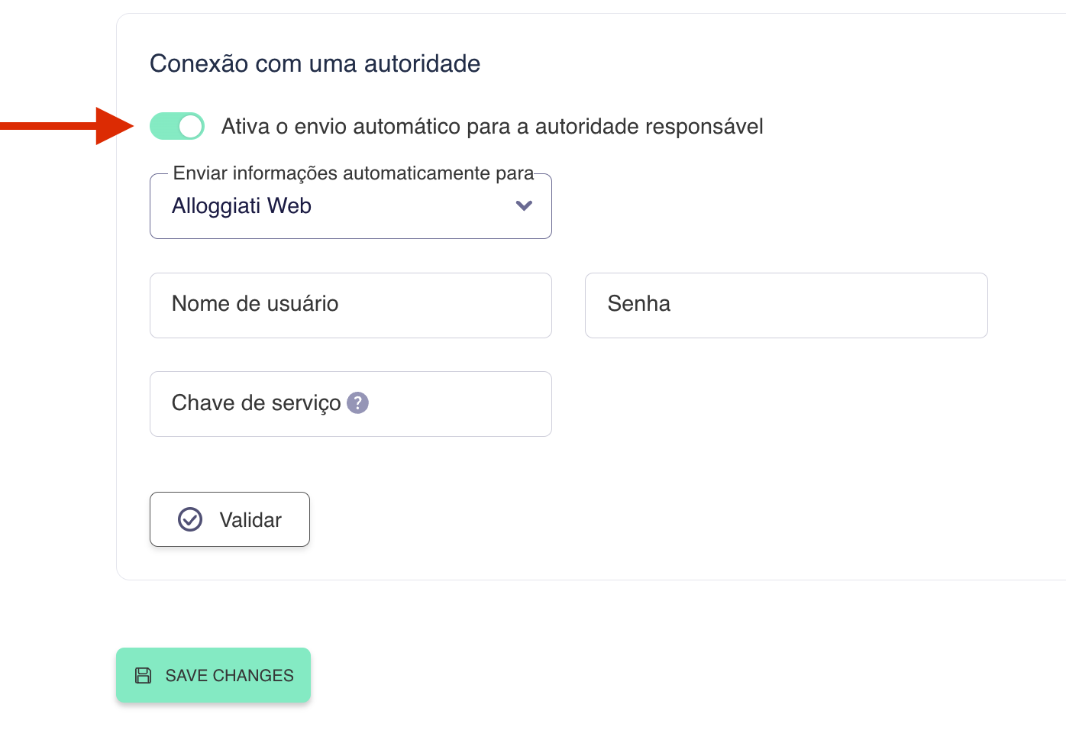Click the help question mark icon
1066x753 pixels.
[357, 402]
